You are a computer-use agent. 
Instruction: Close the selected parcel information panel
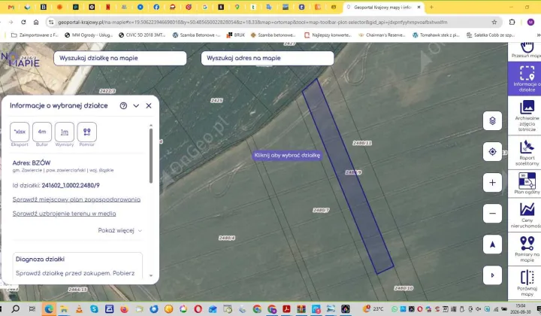click(149, 105)
